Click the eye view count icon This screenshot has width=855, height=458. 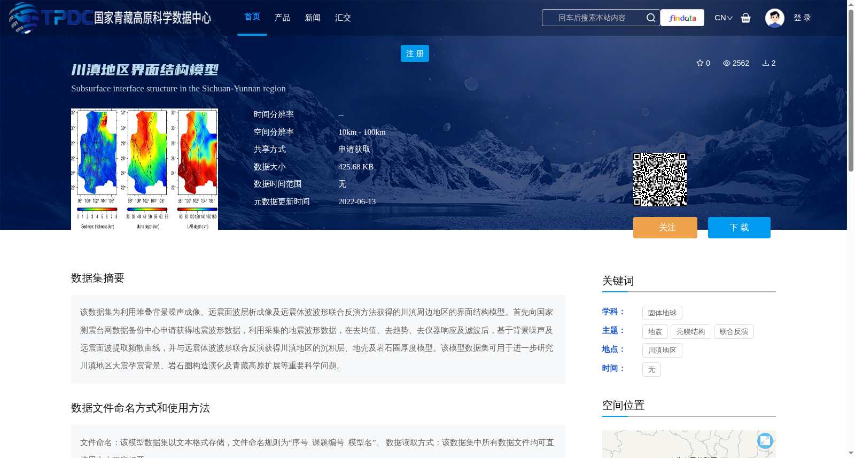point(727,63)
